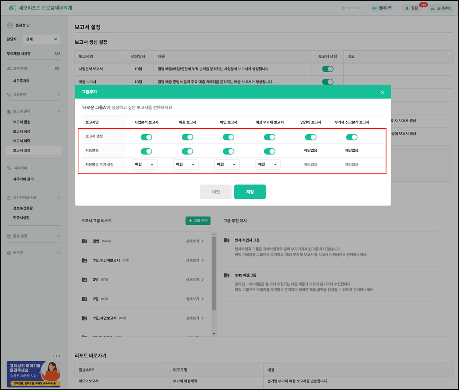Click the 면세 사업자 그룹 folder icon
The height and width of the screenshot is (390, 459).
227,240
